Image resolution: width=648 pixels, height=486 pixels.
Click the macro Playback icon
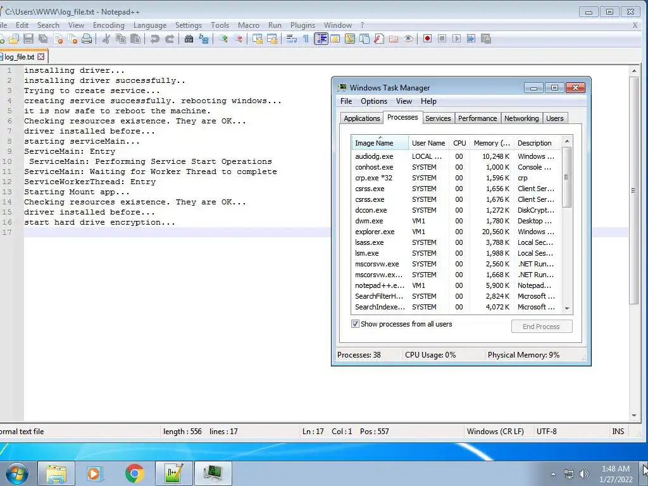(x=457, y=39)
